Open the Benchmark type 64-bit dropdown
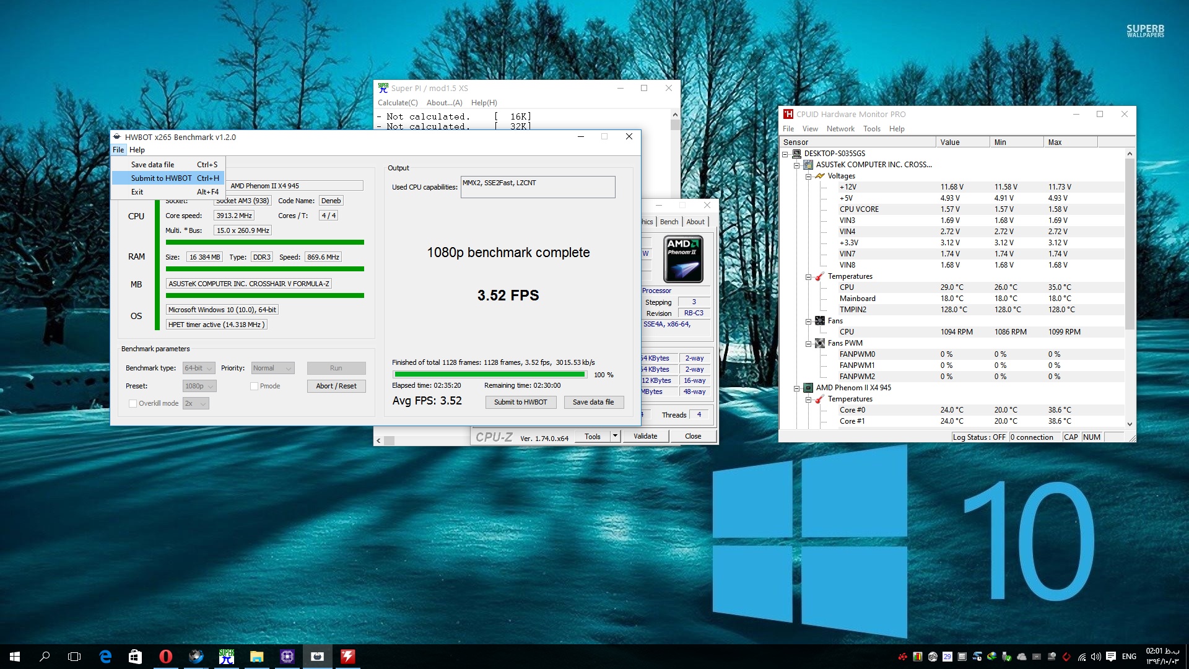1189x669 pixels. tap(199, 368)
